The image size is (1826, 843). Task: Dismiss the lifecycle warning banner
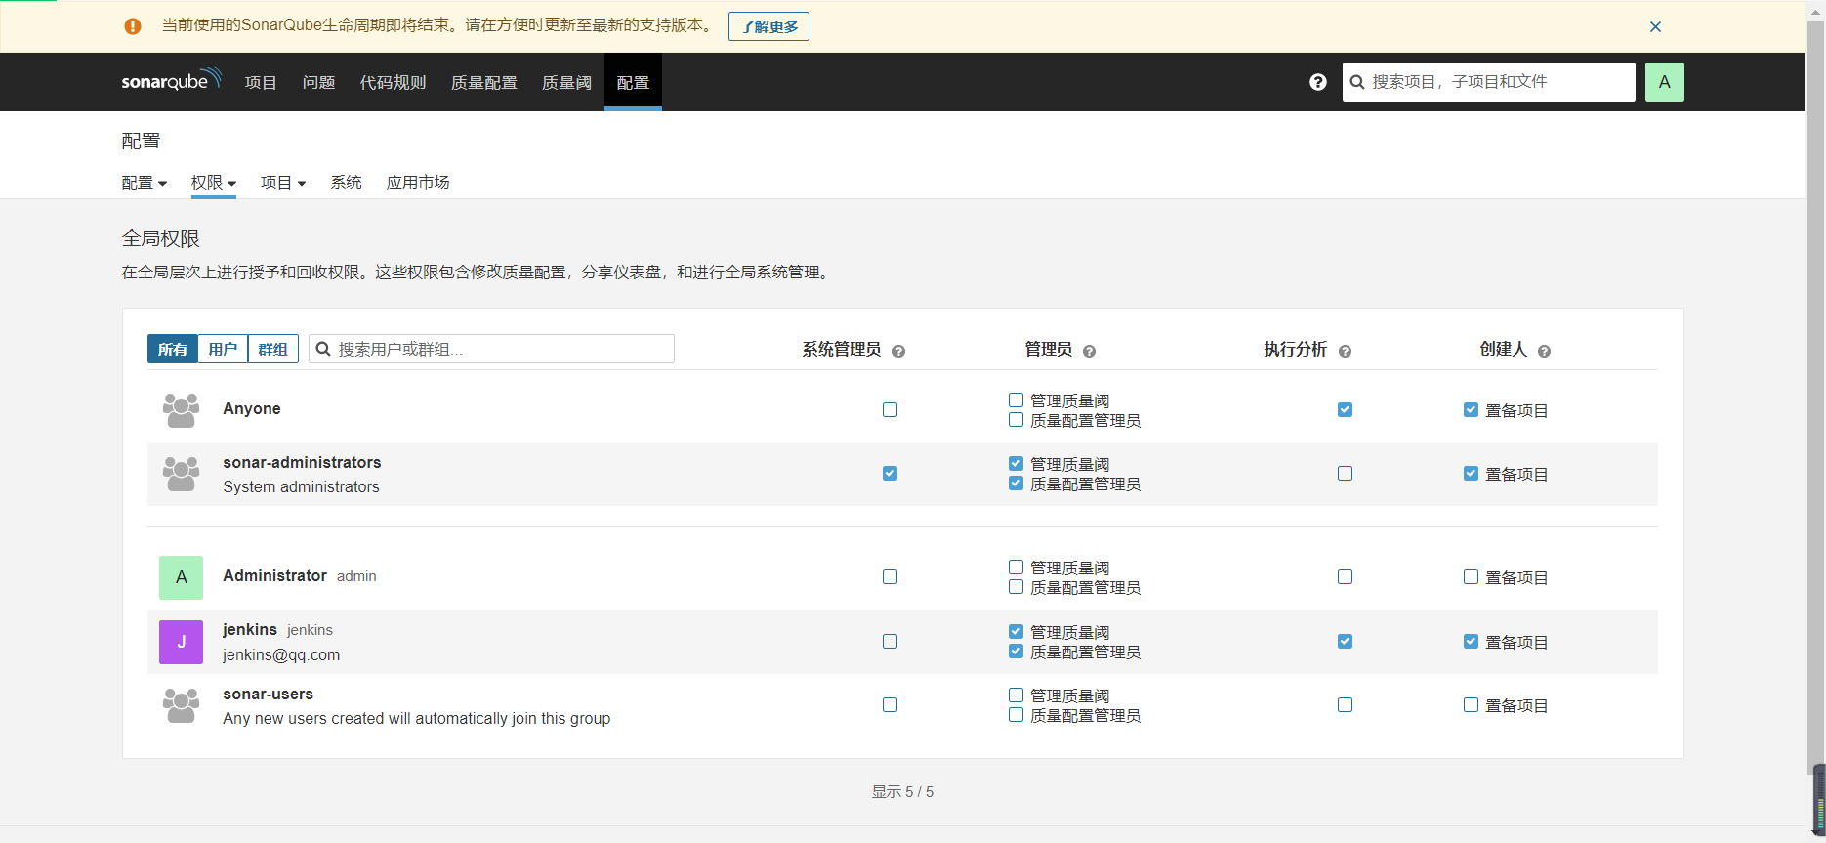(x=1655, y=26)
